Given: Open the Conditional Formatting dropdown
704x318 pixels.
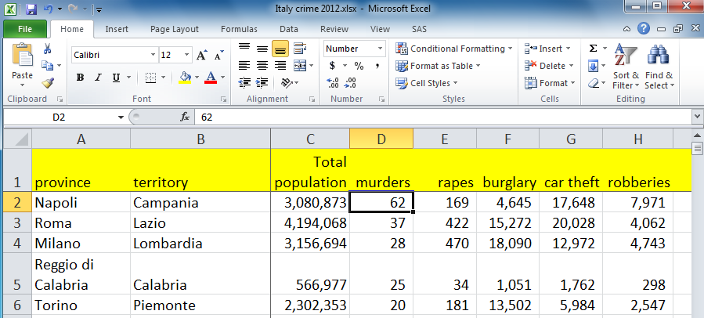Looking at the screenshot, I should tap(454, 49).
